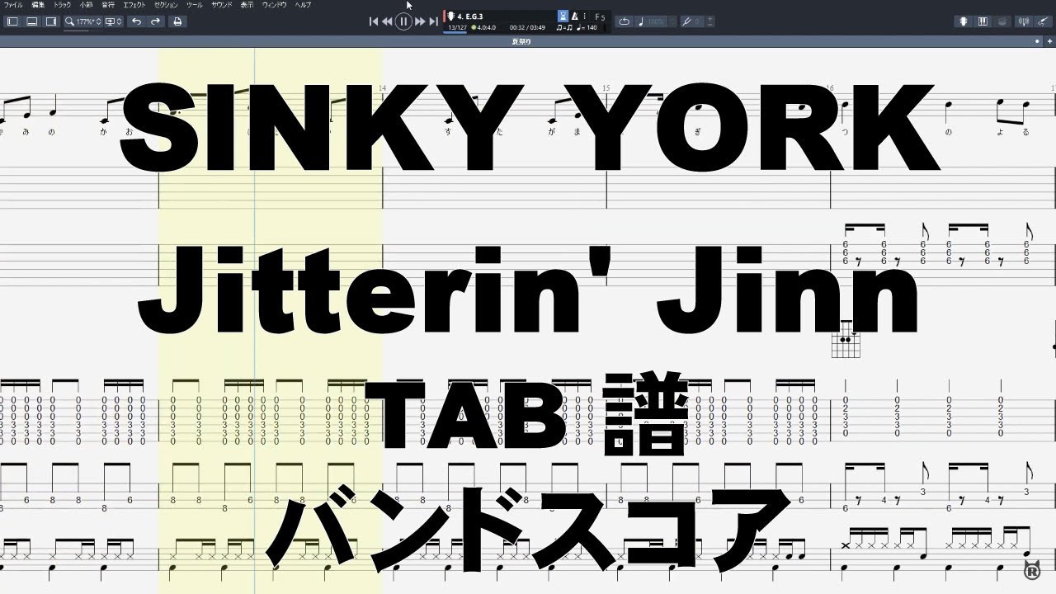Open the transport overflow kebab menu
1056x594 pixels.
click(584, 16)
